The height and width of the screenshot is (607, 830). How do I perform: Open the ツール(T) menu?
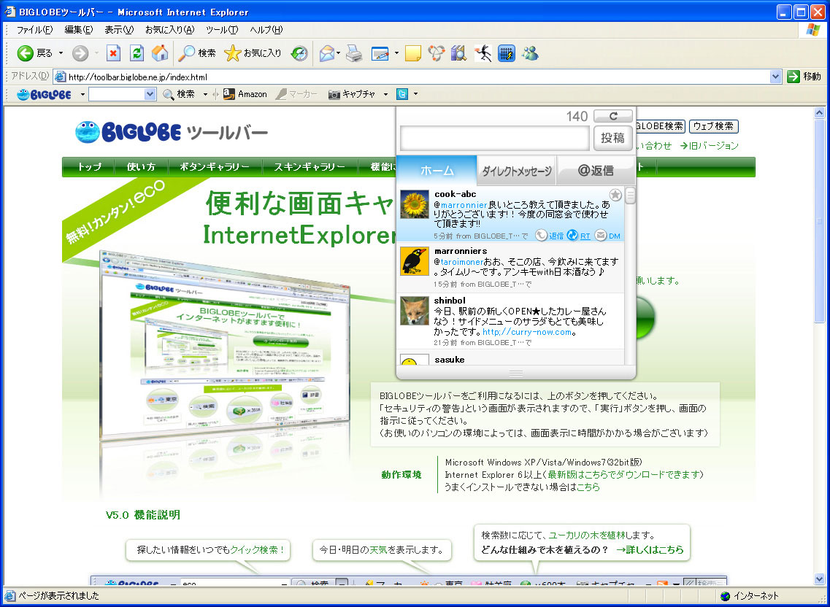tap(222, 30)
